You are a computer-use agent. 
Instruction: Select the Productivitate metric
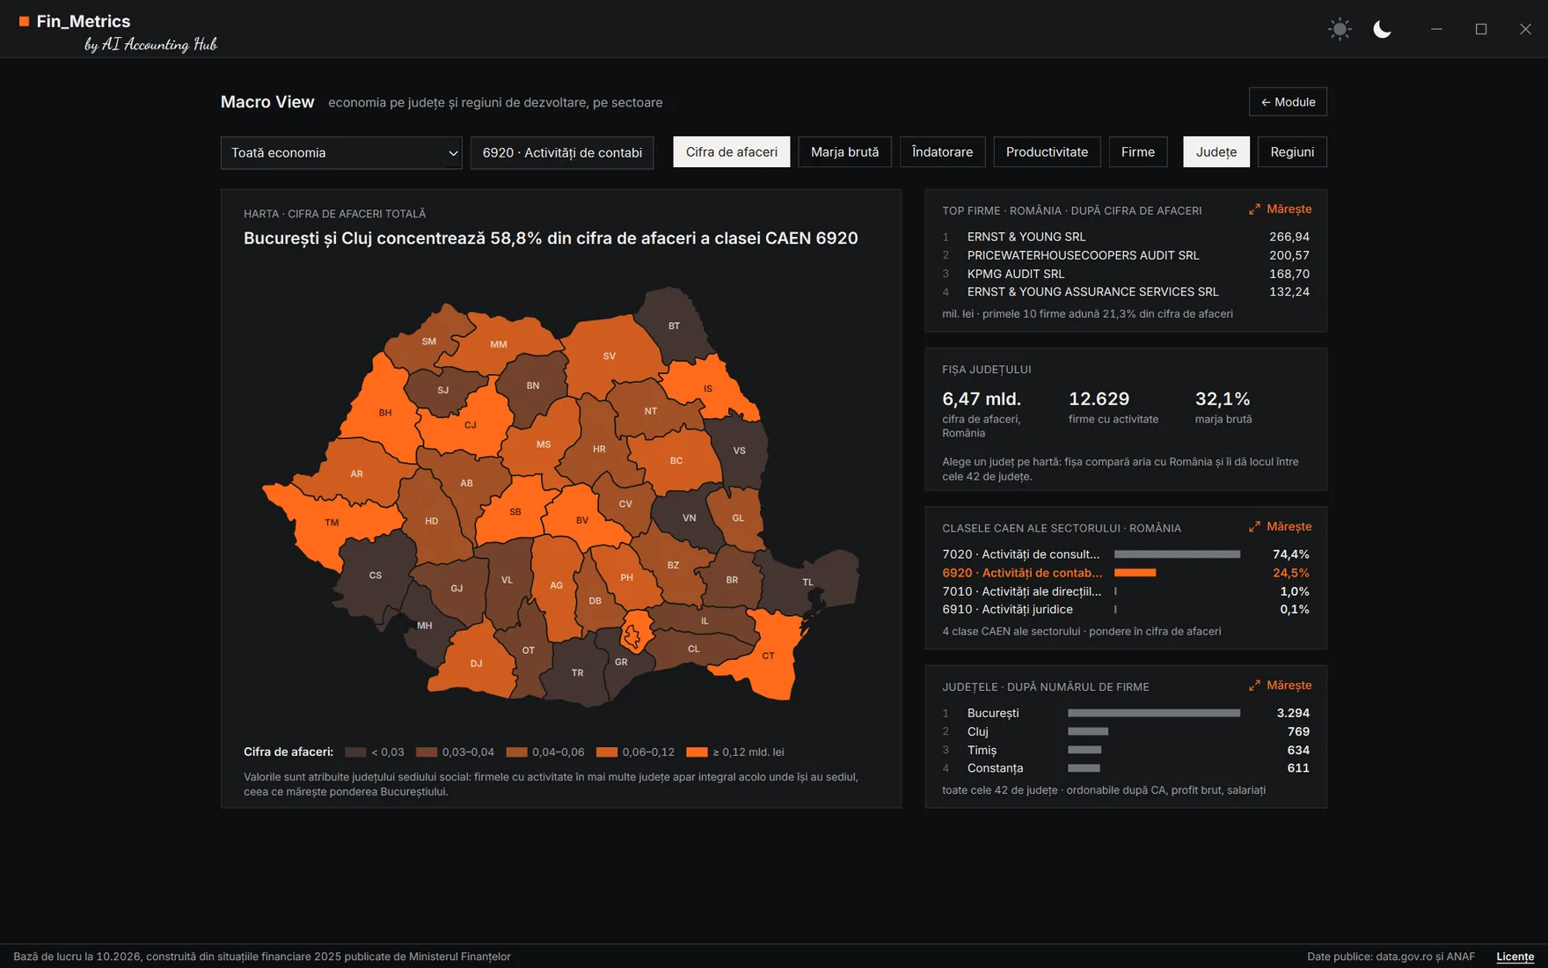1047,152
